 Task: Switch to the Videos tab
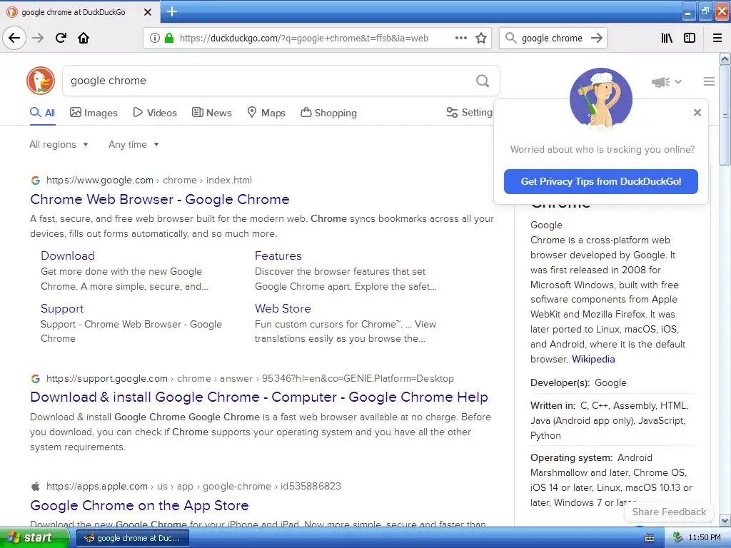pyautogui.click(x=155, y=113)
